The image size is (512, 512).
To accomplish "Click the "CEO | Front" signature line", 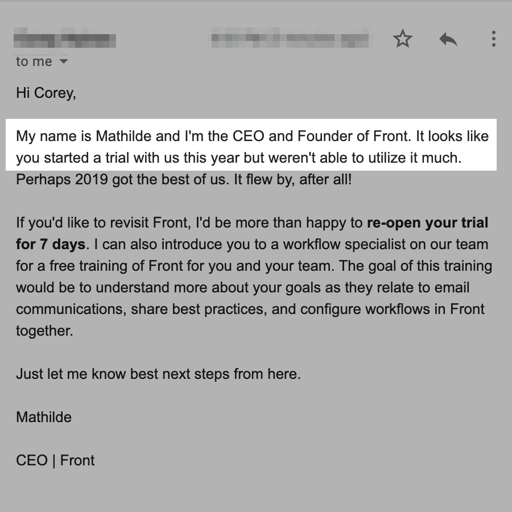I will click(x=55, y=460).
